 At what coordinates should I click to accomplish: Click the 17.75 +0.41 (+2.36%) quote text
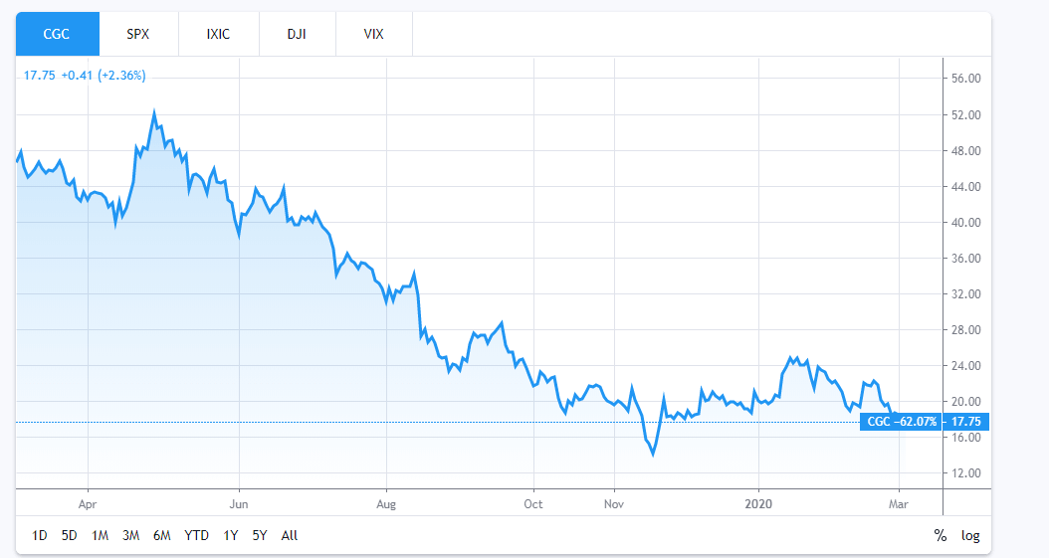pos(85,76)
